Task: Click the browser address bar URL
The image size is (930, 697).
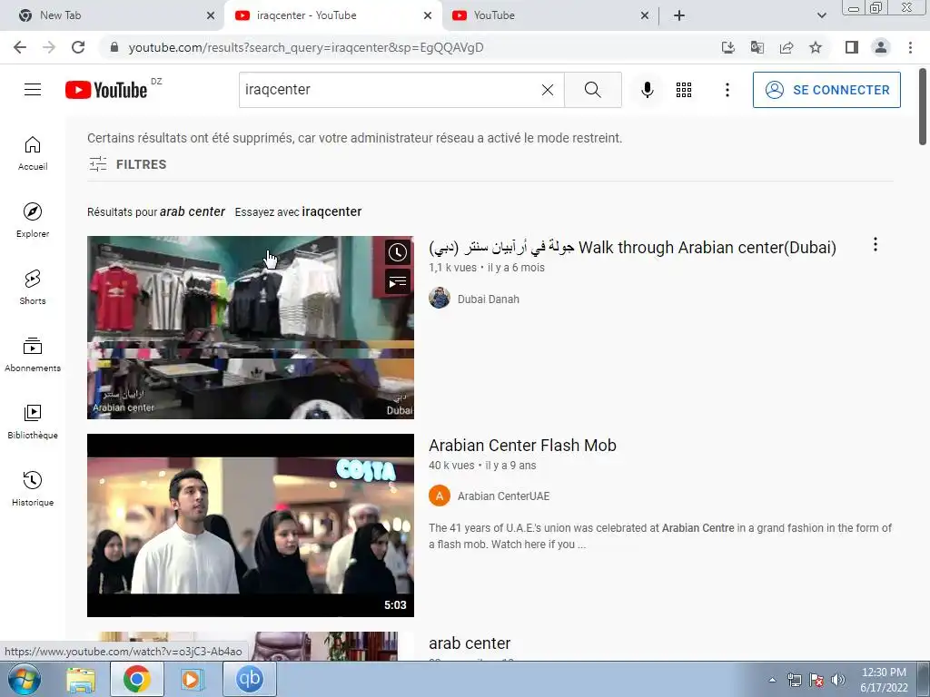Action: tap(306, 47)
